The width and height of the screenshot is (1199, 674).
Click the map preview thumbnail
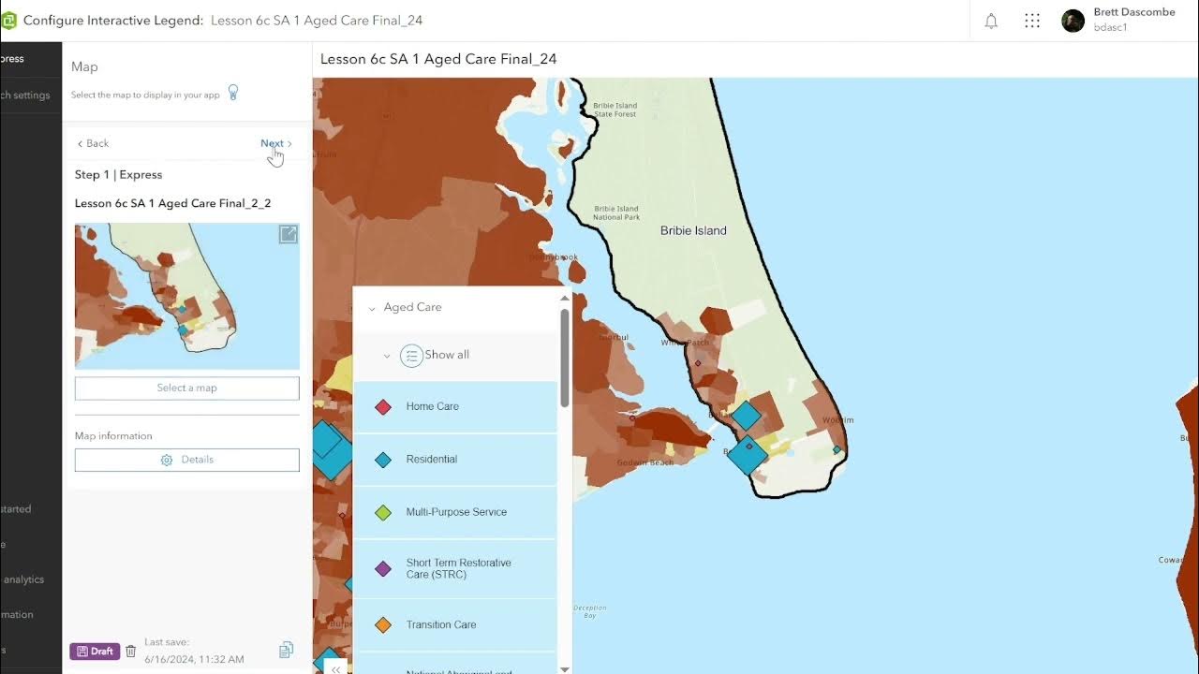click(x=187, y=296)
